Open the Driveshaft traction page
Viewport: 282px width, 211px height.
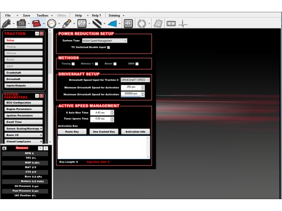[x=23, y=79]
